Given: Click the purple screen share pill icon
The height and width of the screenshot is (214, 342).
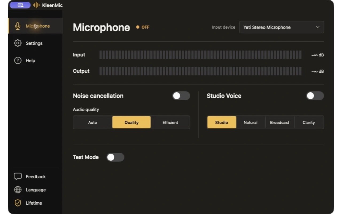Looking at the screenshot, I should tap(20, 5).
